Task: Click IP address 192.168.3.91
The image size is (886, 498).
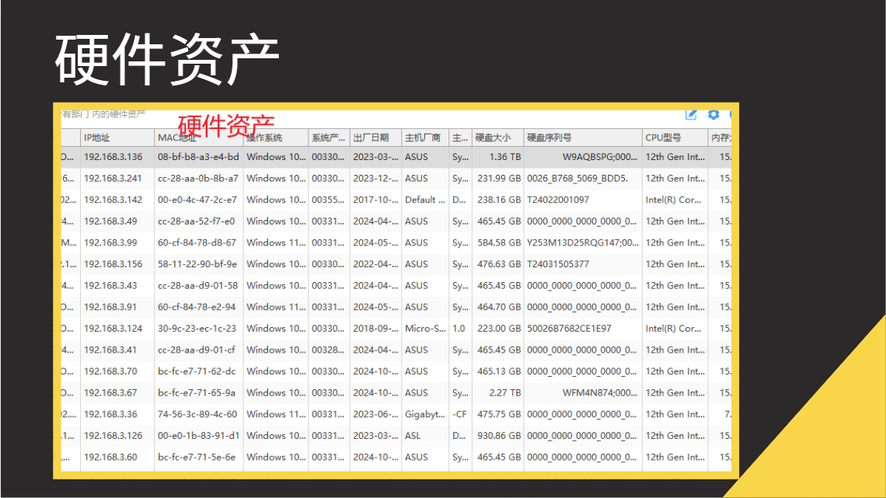Action: [110, 307]
